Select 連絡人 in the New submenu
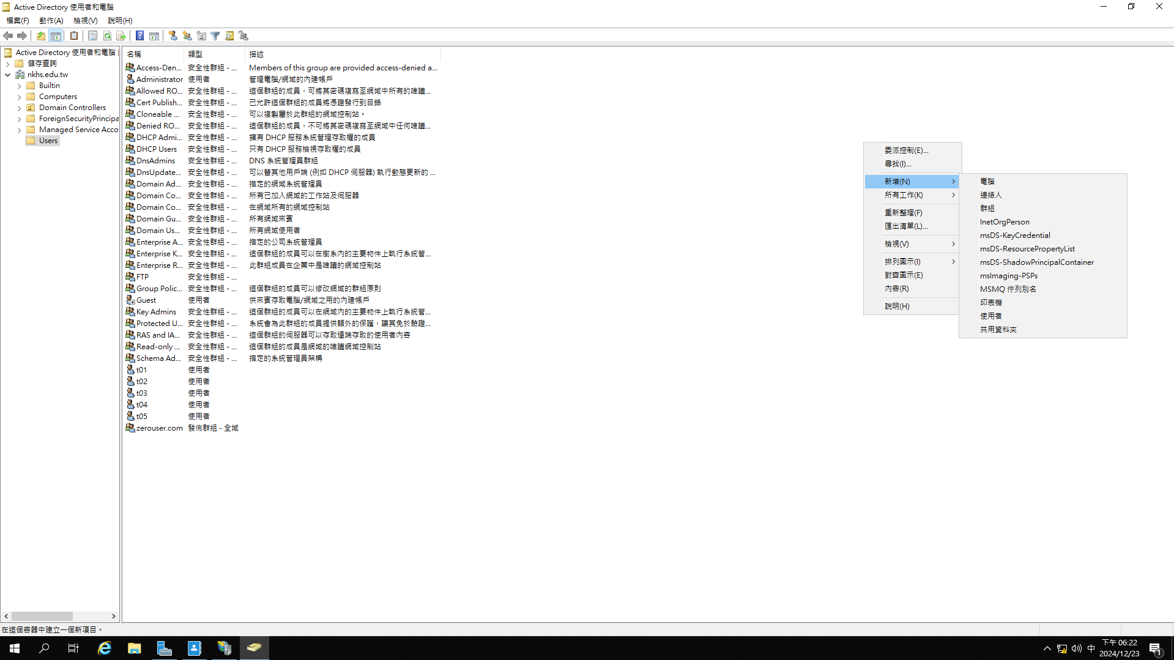The image size is (1174, 660). [1042, 195]
